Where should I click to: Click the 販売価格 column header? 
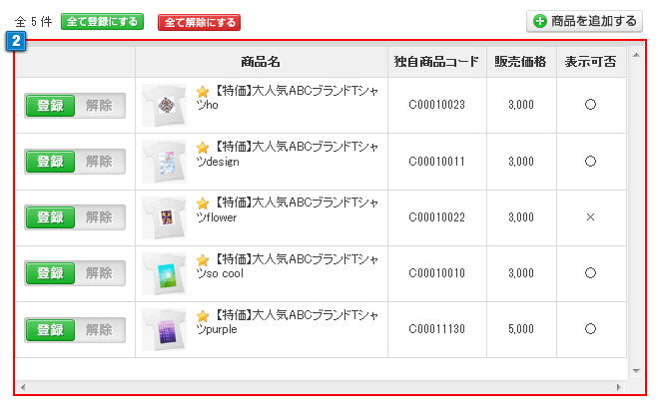coord(520,61)
